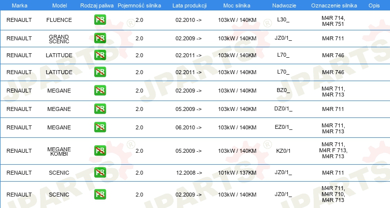Click the Model column header
Image resolution: width=390 pixels, height=208 pixels.
(x=59, y=5)
